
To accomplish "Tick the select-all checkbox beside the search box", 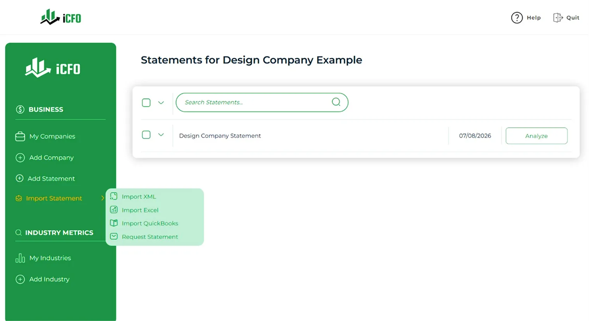I will 146,103.
